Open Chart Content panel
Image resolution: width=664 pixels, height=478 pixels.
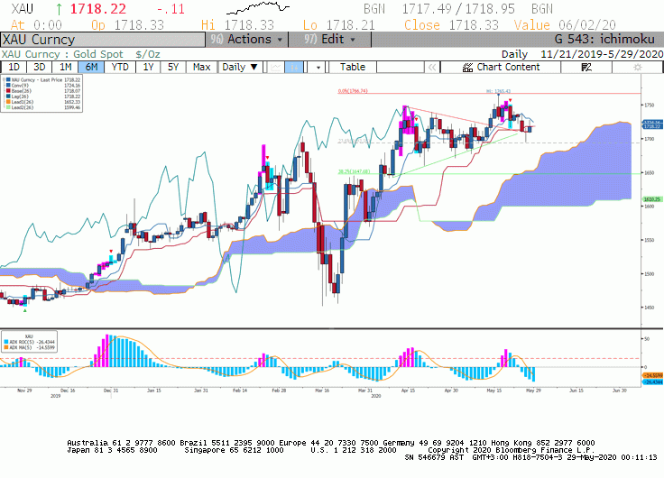(x=501, y=68)
